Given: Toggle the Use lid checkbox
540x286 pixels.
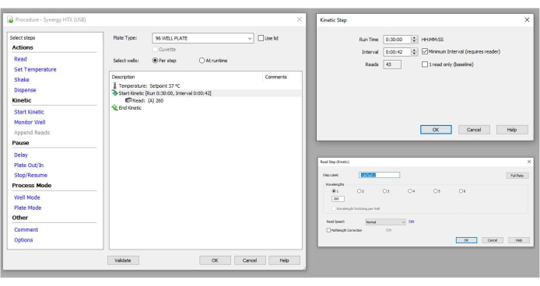Looking at the screenshot, I should [261, 38].
